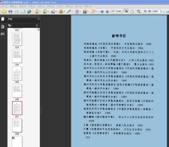
Task: Click the Save floppy disk icon
Action: (17, 11)
